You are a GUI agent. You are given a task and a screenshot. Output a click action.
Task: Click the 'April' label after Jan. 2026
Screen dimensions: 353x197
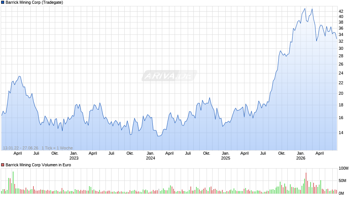(320, 154)
